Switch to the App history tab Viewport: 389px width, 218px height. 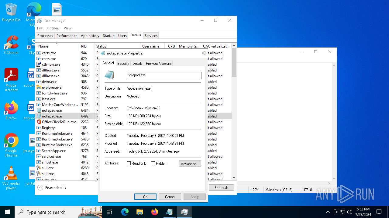(90, 36)
